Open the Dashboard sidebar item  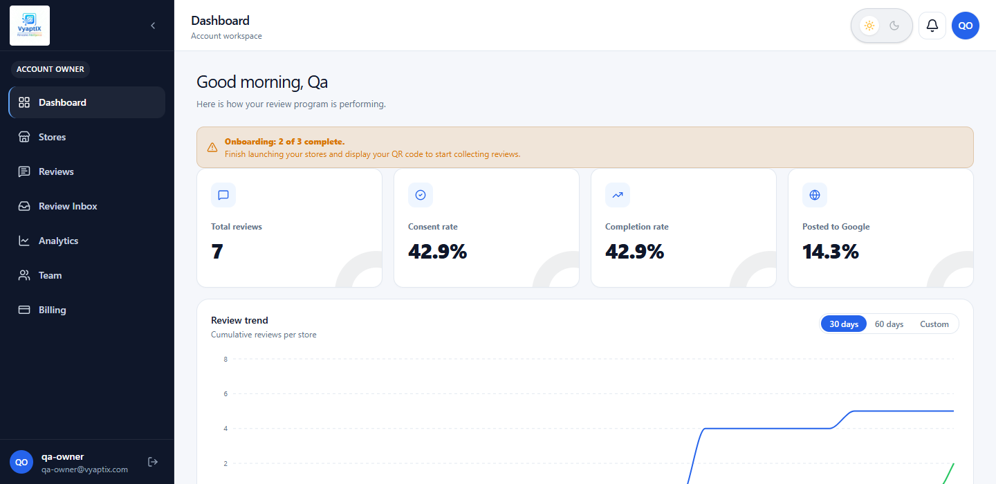pyautogui.click(x=87, y=102)
